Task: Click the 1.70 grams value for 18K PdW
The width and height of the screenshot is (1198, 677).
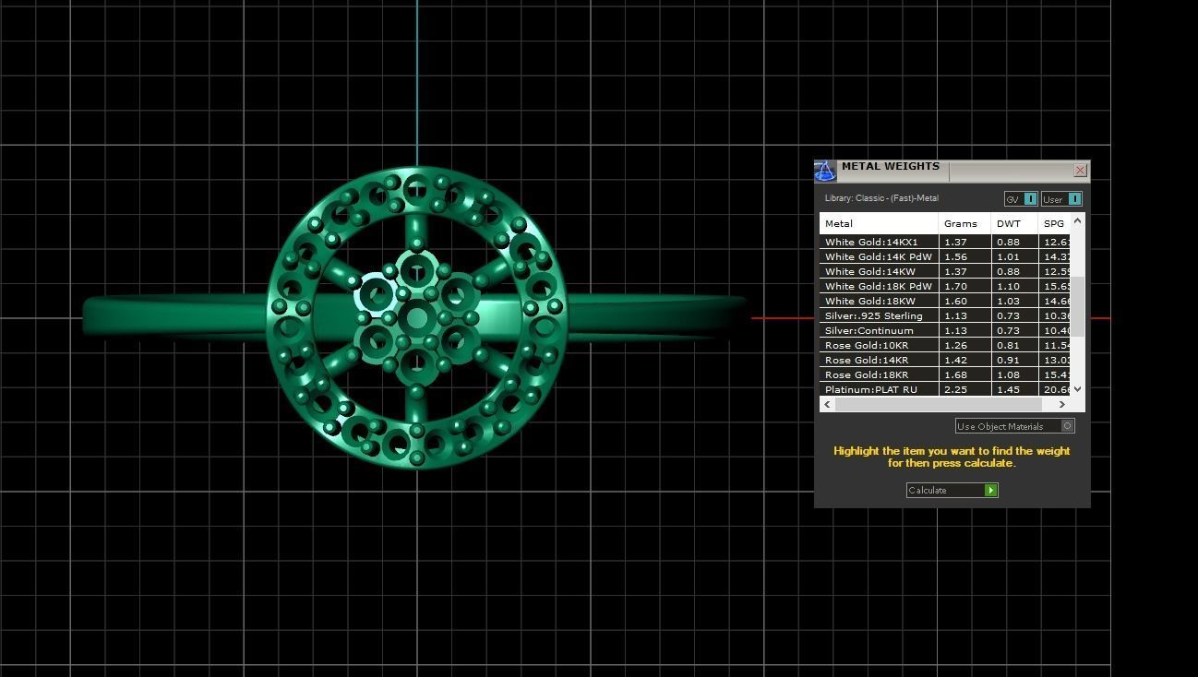Action: tap(955, 286)
